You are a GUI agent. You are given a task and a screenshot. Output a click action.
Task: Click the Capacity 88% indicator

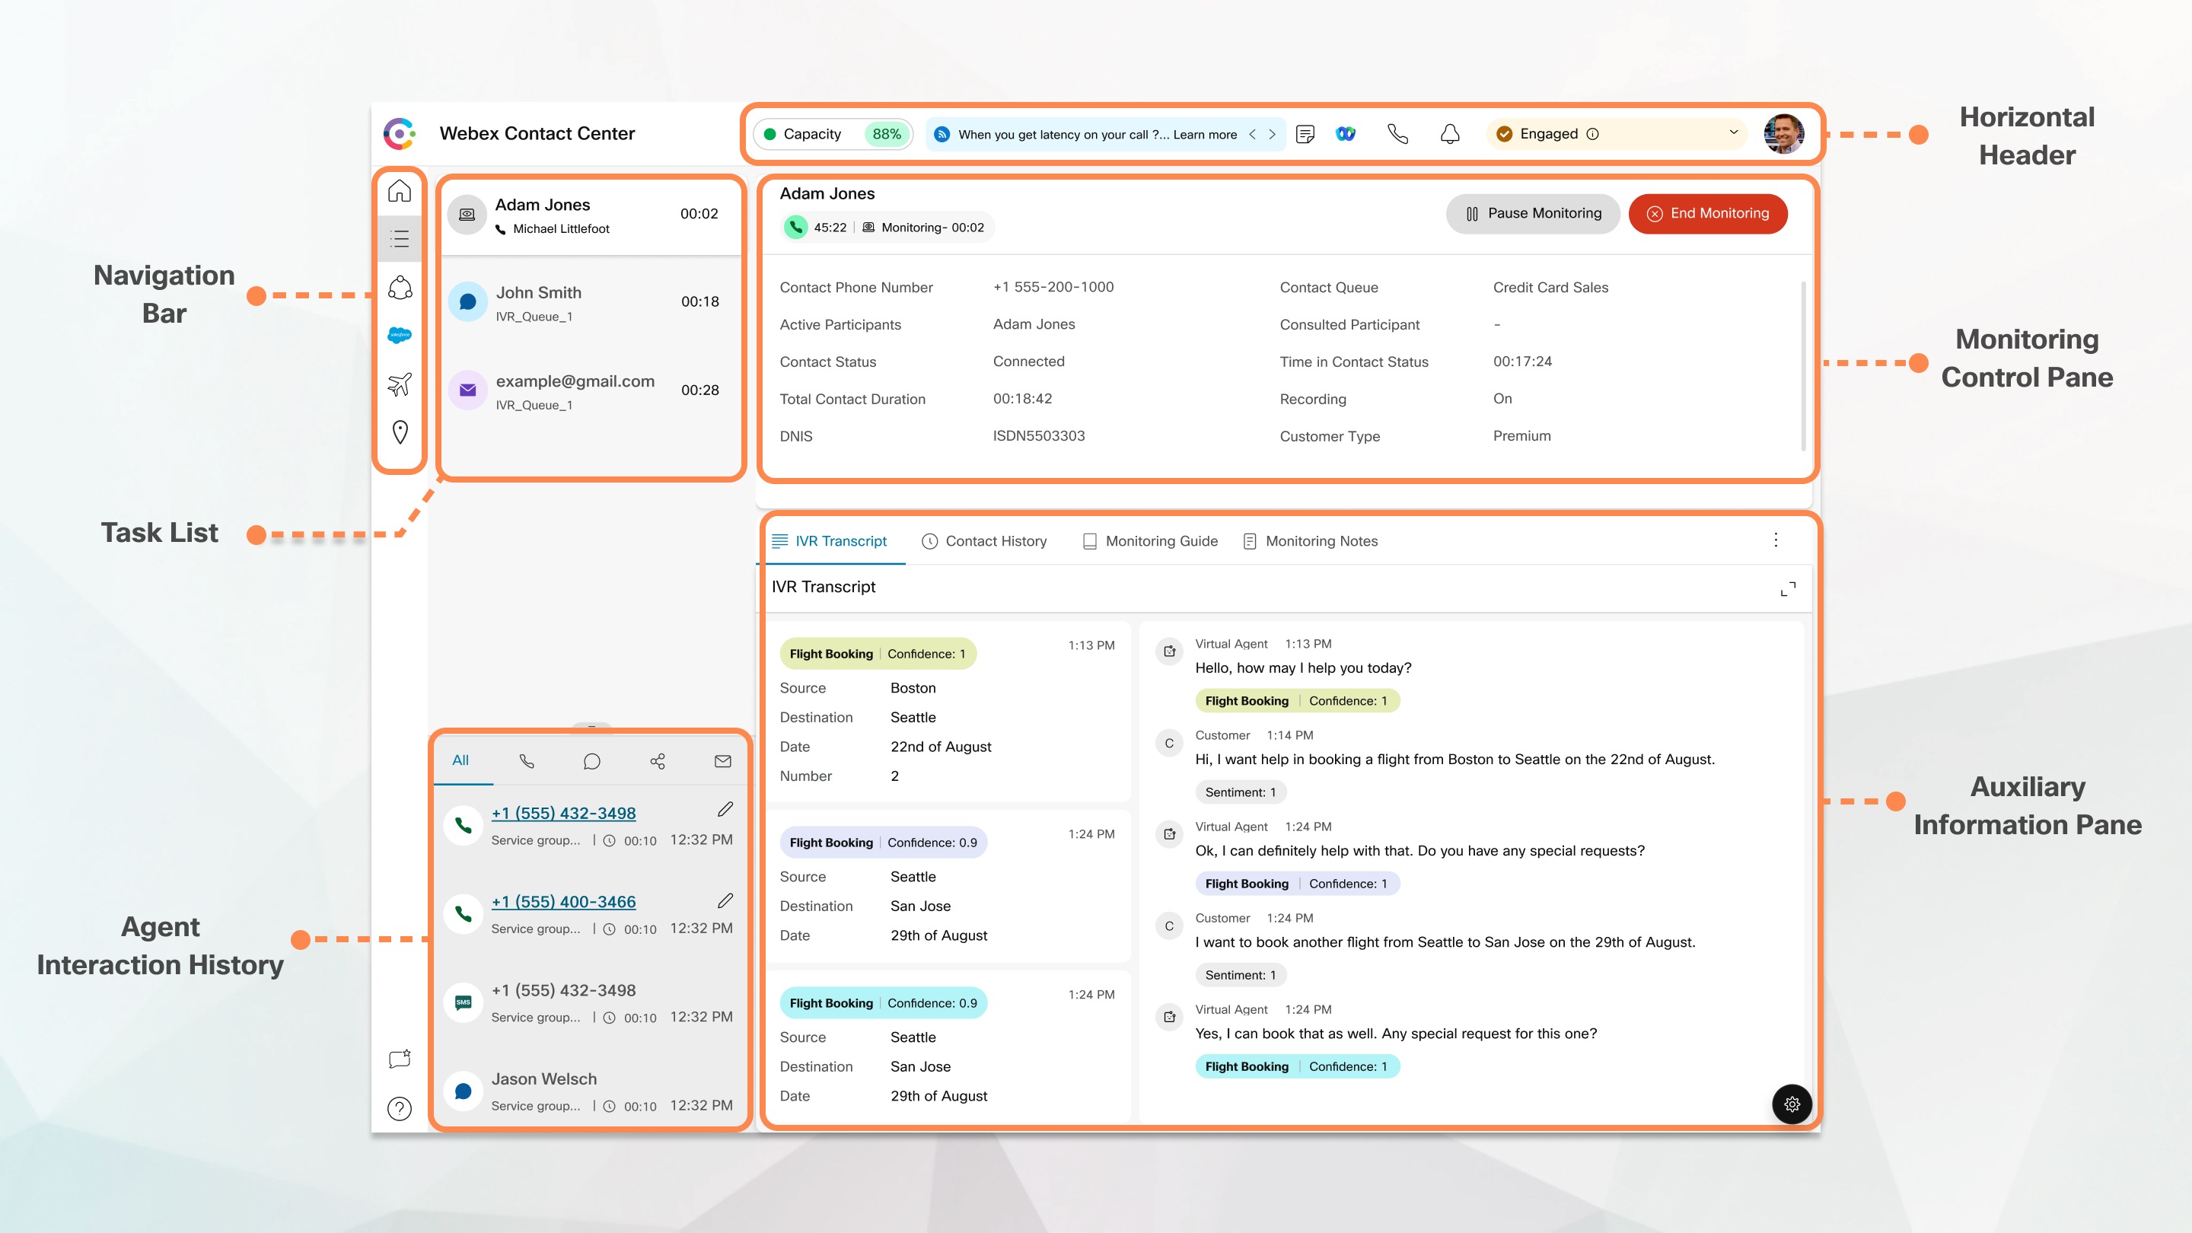click(x=831, y=134)
